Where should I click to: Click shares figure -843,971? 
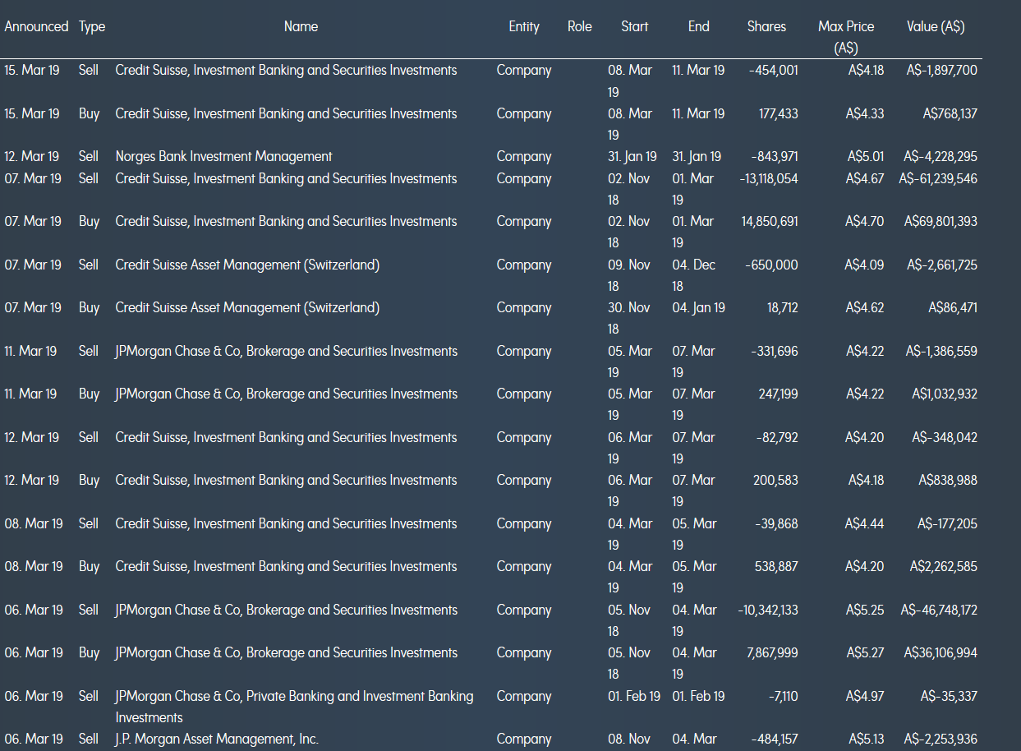pyautogui.click(x=775, y=156)
